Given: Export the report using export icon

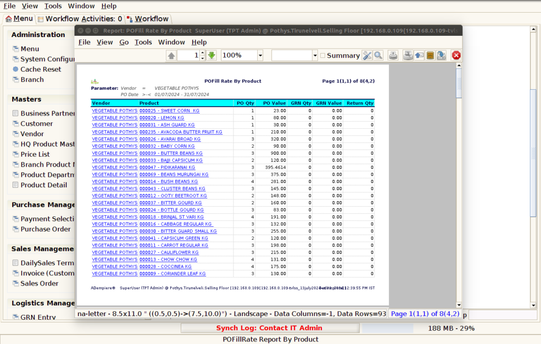Looking at the screenshot, I should click(x=441, y=55).
